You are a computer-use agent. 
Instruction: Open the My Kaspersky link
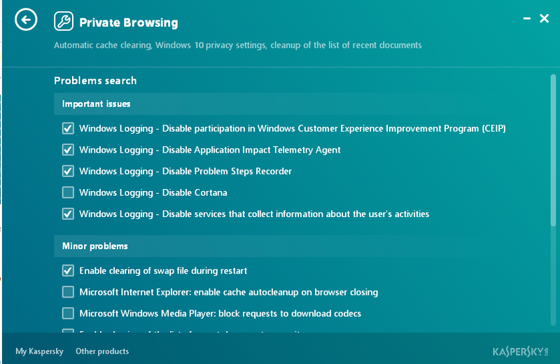tap(39, 351)
